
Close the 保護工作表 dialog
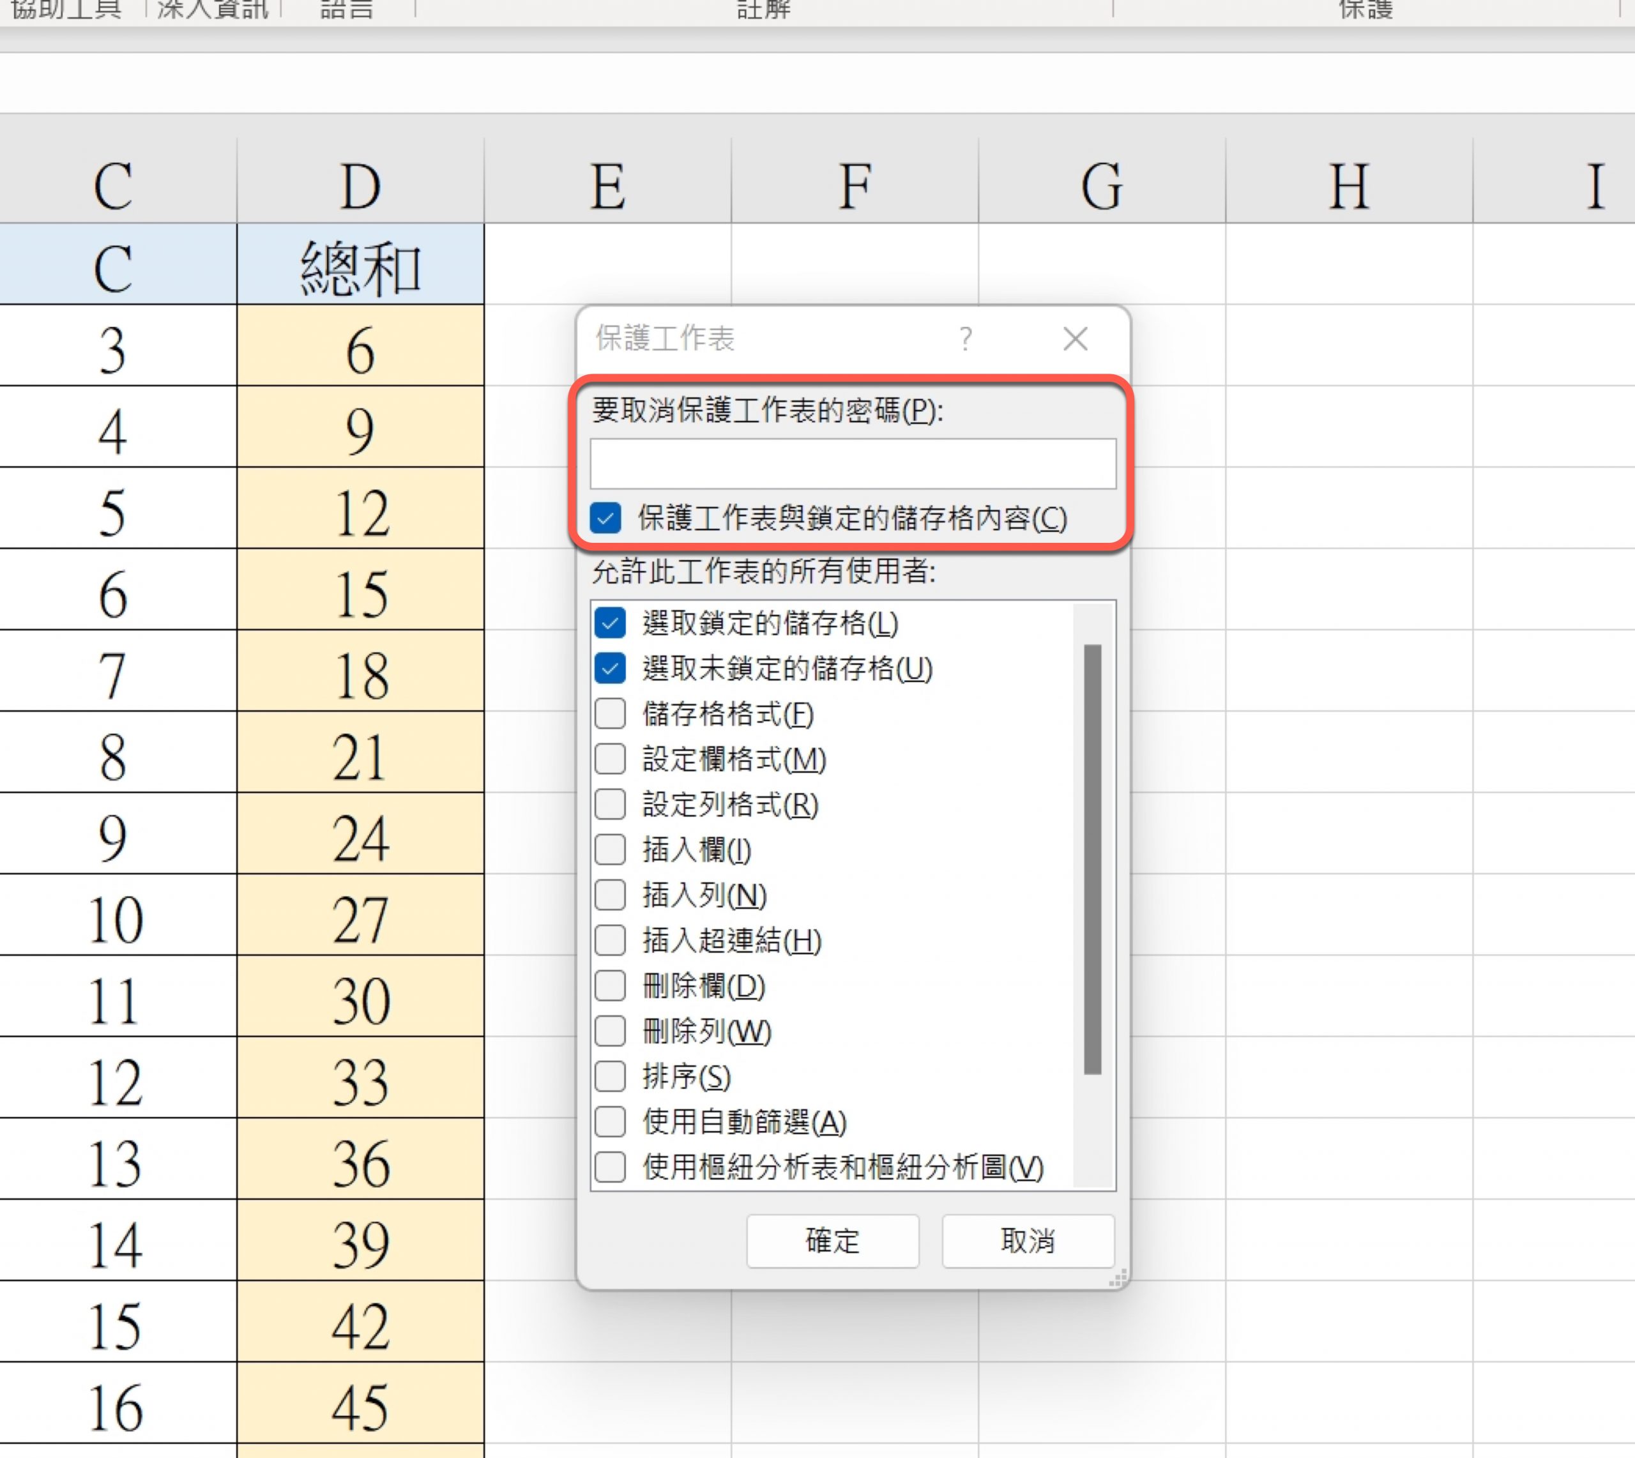(1075, 339)
